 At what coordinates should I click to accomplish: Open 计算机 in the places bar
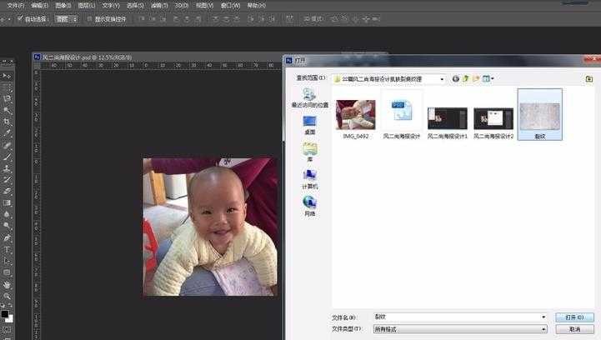click(310, 179)
